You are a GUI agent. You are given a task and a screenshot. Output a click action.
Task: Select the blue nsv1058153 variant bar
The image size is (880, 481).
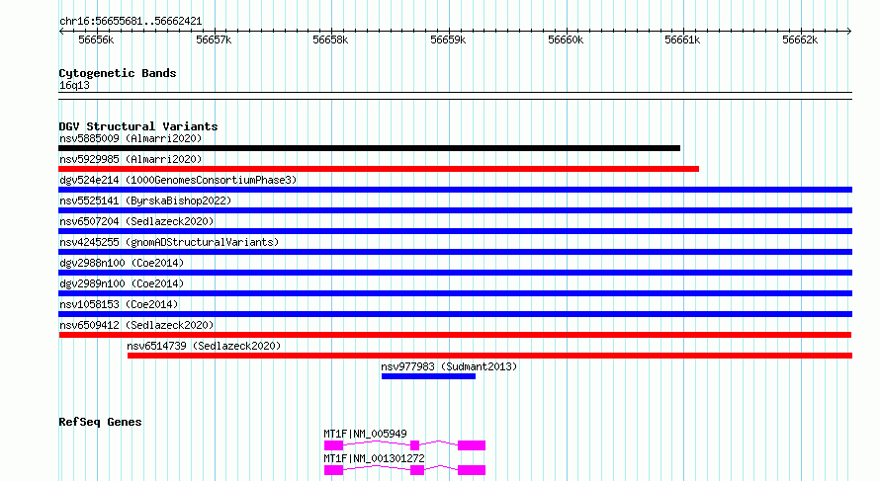tap(455, 314)
